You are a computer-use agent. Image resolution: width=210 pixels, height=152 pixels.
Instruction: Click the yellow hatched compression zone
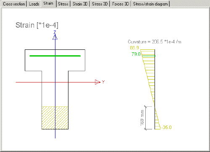tap(55, 118)
